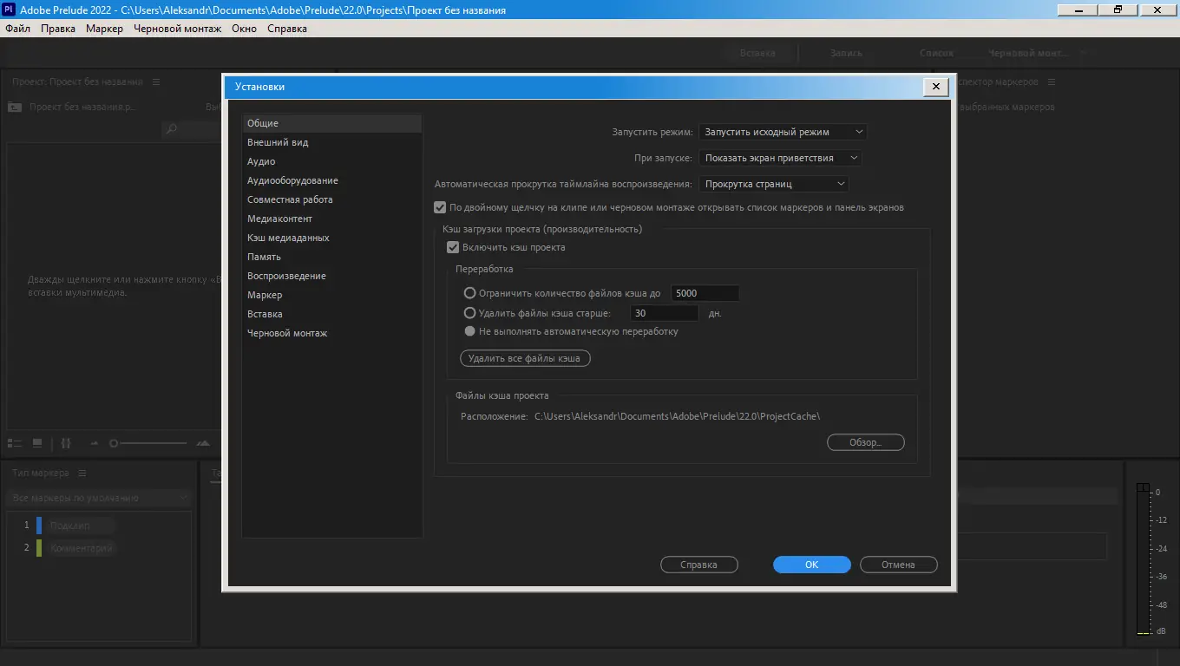Click the zoom in large mountains icon
The image size is (1180, 666).
pos(203,443)
